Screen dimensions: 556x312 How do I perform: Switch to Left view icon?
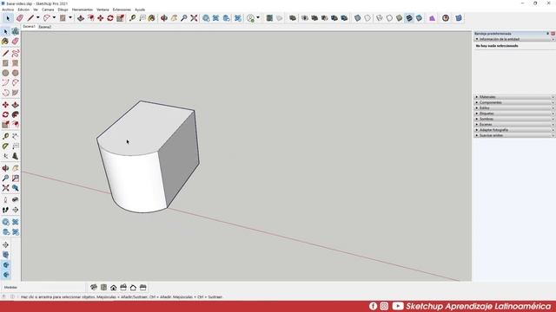(143, 287)
